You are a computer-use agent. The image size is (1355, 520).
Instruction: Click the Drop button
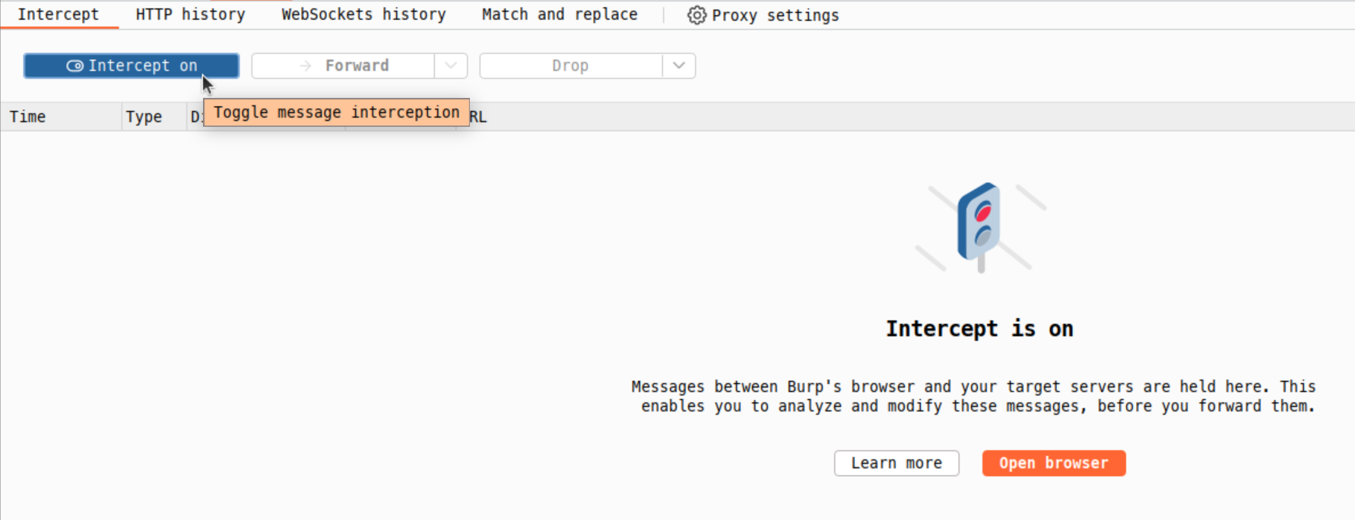pyautogui.click(x=571, y=66)
